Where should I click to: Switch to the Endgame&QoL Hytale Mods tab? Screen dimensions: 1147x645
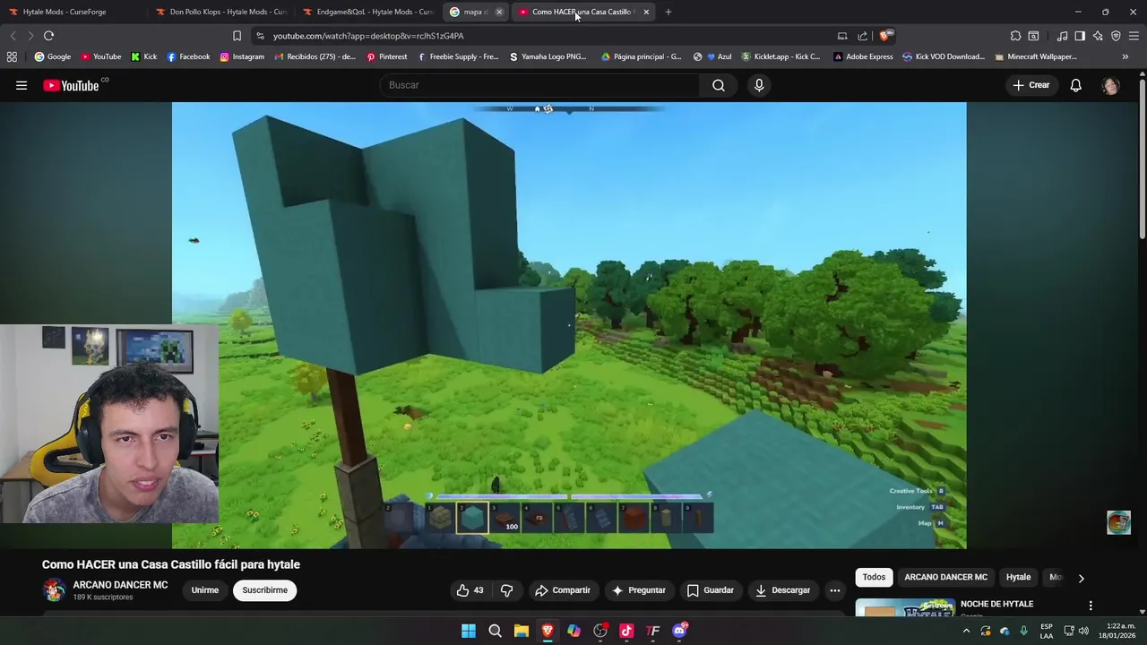(368, 12)
